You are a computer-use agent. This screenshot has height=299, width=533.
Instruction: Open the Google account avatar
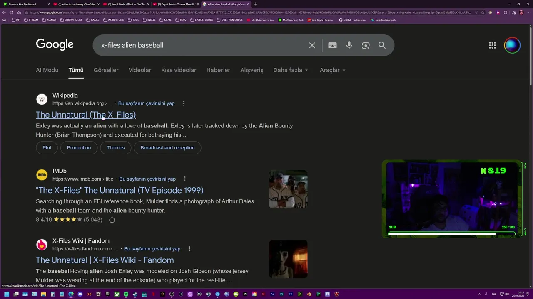click(x=512, y=46)
